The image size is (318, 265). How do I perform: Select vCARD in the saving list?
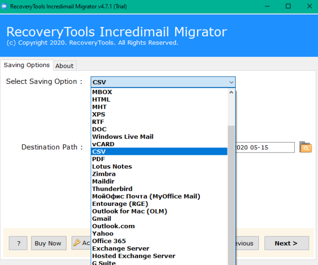click(x=159, y=144)
